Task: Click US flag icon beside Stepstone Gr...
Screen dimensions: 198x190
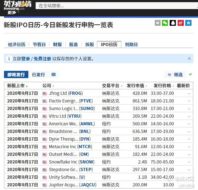Action: (x=45, y=170)
